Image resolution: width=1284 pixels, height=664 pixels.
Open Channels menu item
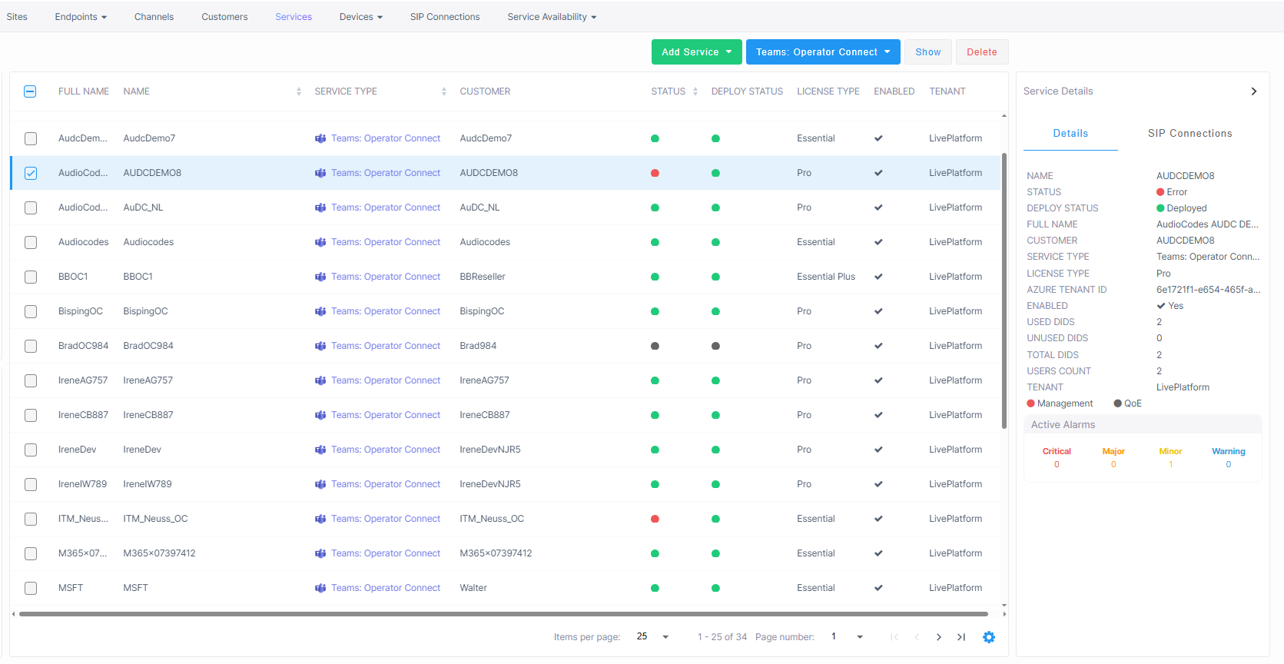pos(154,17)
